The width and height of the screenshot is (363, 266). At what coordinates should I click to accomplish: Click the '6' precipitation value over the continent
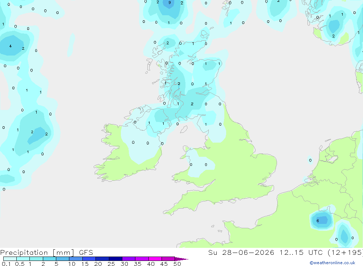318,221
